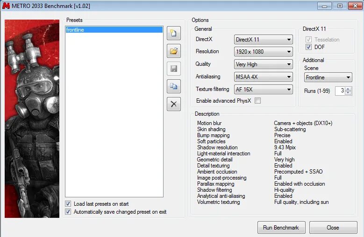Maximize the benchmark window
Viewport: 364px width, 237px height.
pos(340,6)
